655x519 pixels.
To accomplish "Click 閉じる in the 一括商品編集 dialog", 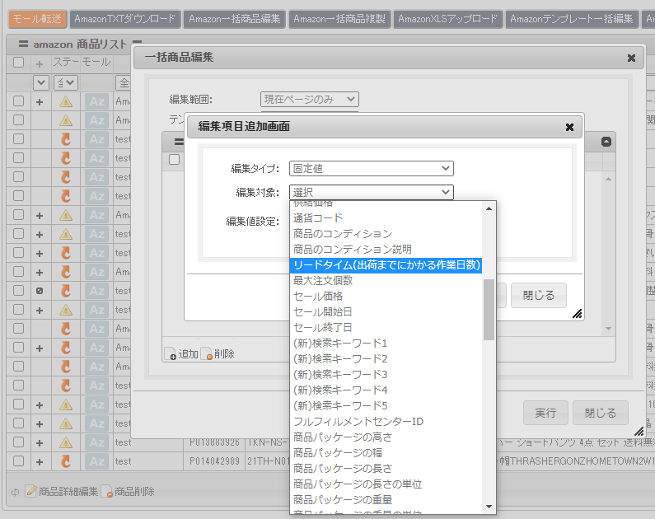I will pyautogui.click(x=601, y=413).
